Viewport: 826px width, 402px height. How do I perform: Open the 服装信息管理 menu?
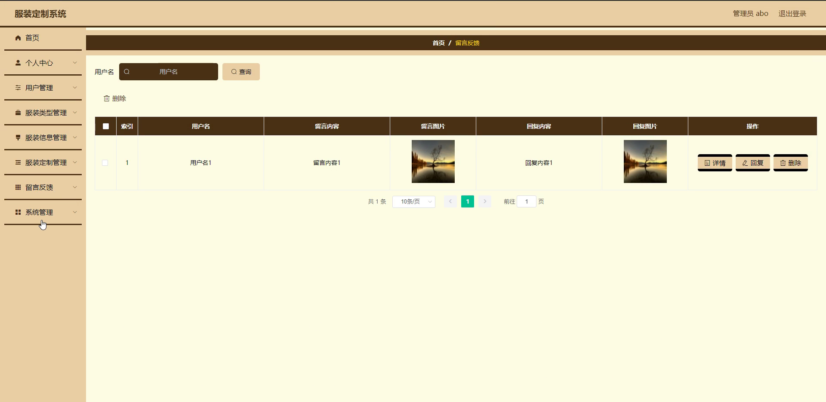coord(43,137)
